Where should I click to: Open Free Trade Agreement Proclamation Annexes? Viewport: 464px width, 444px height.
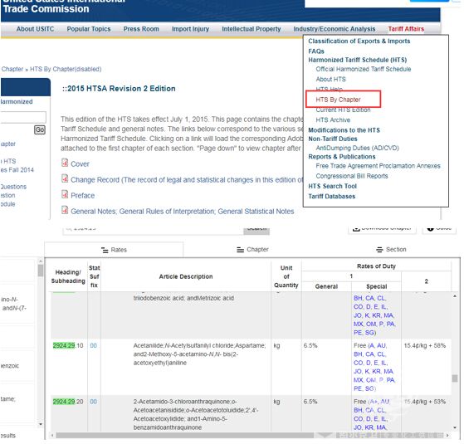coord(378,166)
